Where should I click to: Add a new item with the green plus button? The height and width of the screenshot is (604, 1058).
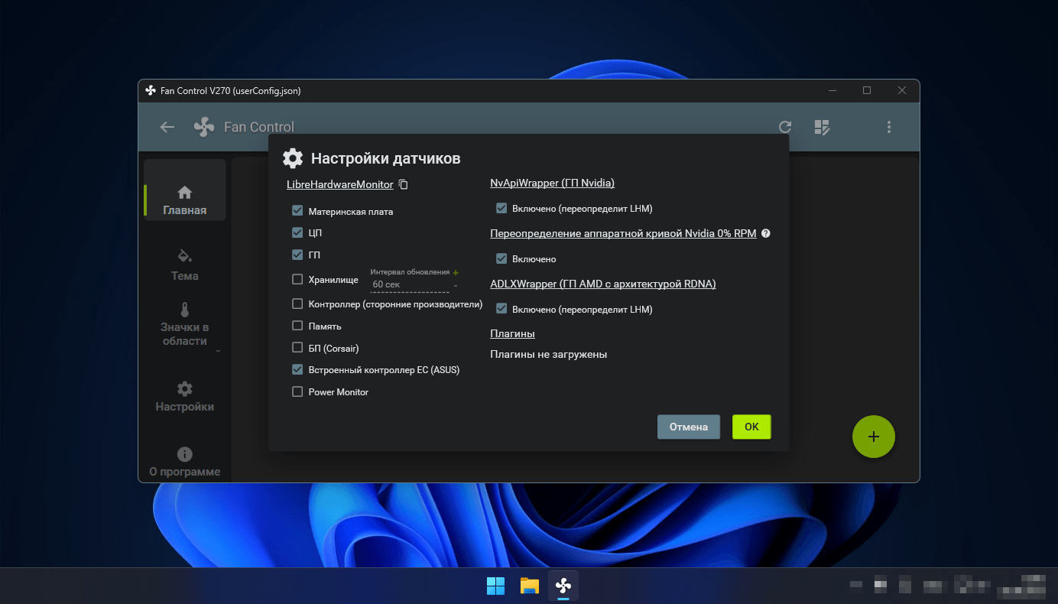pyautogui.click(x=874, y=437)
